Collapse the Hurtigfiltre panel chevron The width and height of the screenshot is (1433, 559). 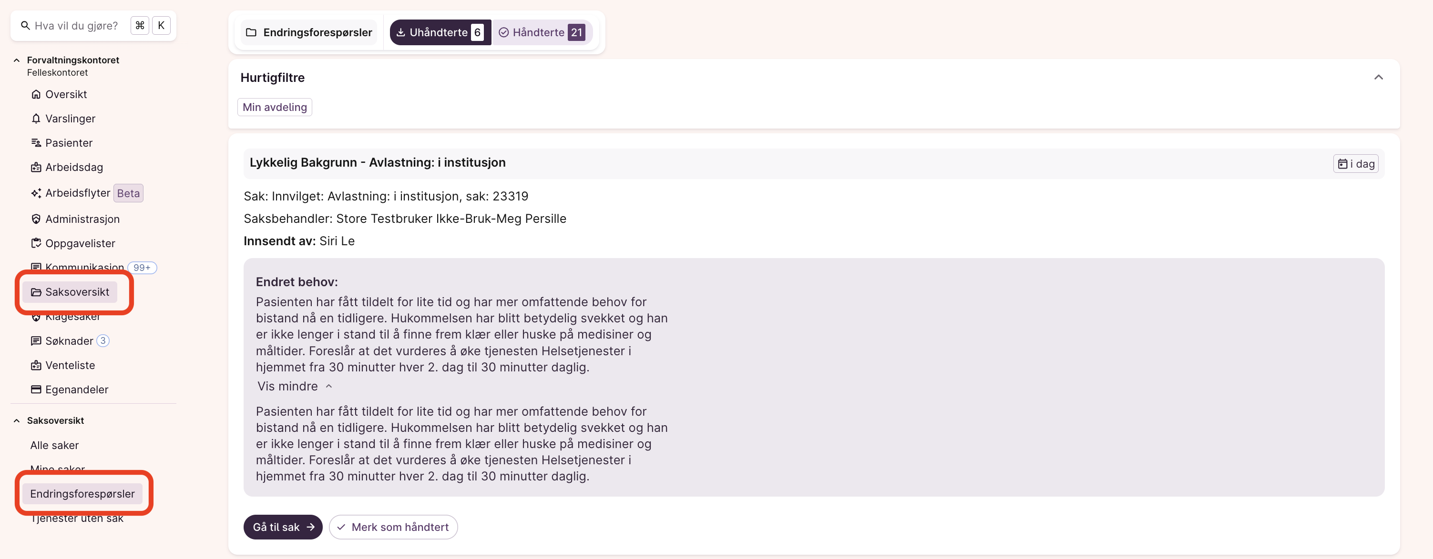1378,77
